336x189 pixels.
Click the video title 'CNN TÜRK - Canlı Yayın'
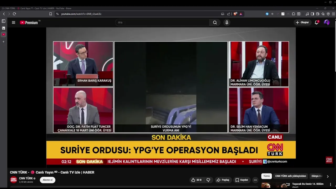52,172
